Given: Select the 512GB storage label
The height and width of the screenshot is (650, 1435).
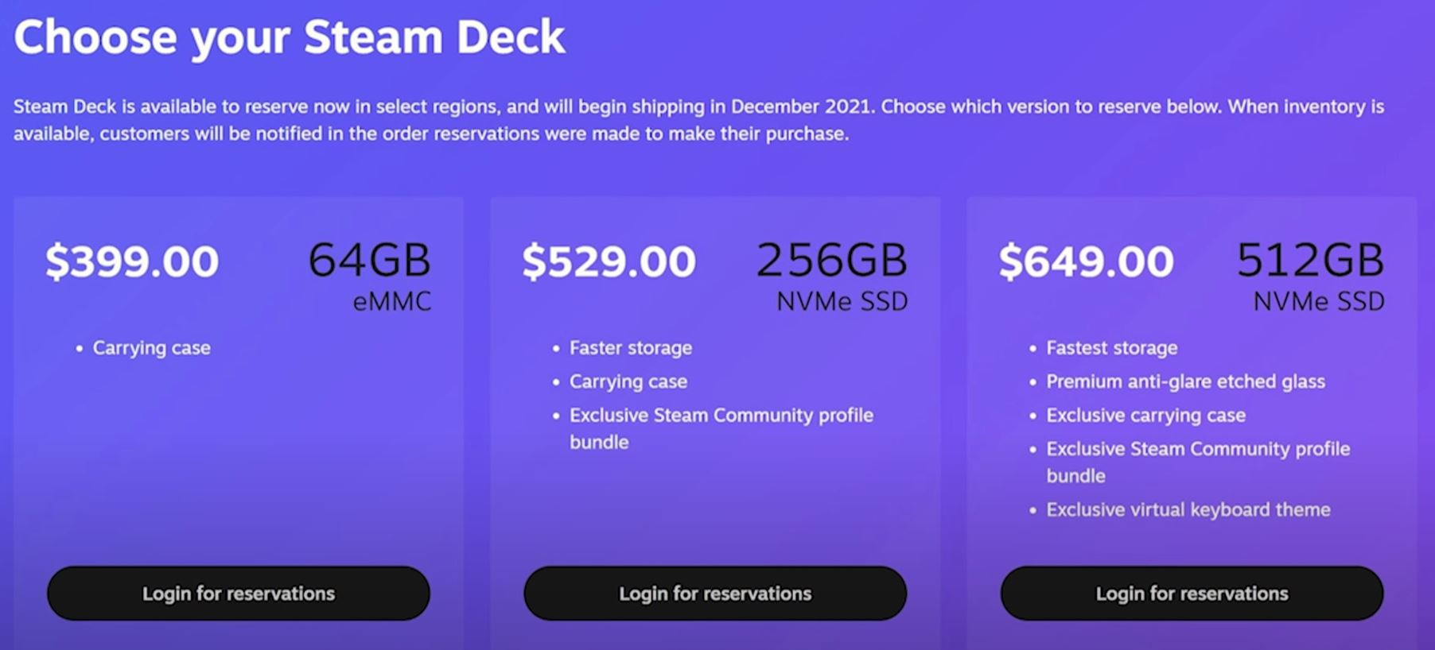Looking at the screenshot, I should [1310, 260].
